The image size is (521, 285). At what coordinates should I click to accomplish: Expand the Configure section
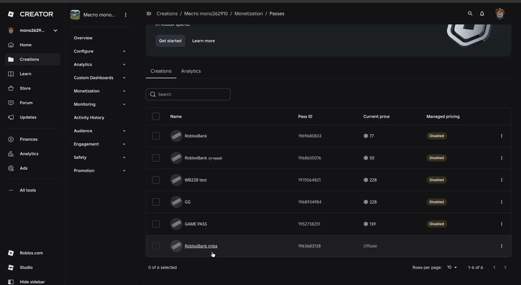pos(100,51)
